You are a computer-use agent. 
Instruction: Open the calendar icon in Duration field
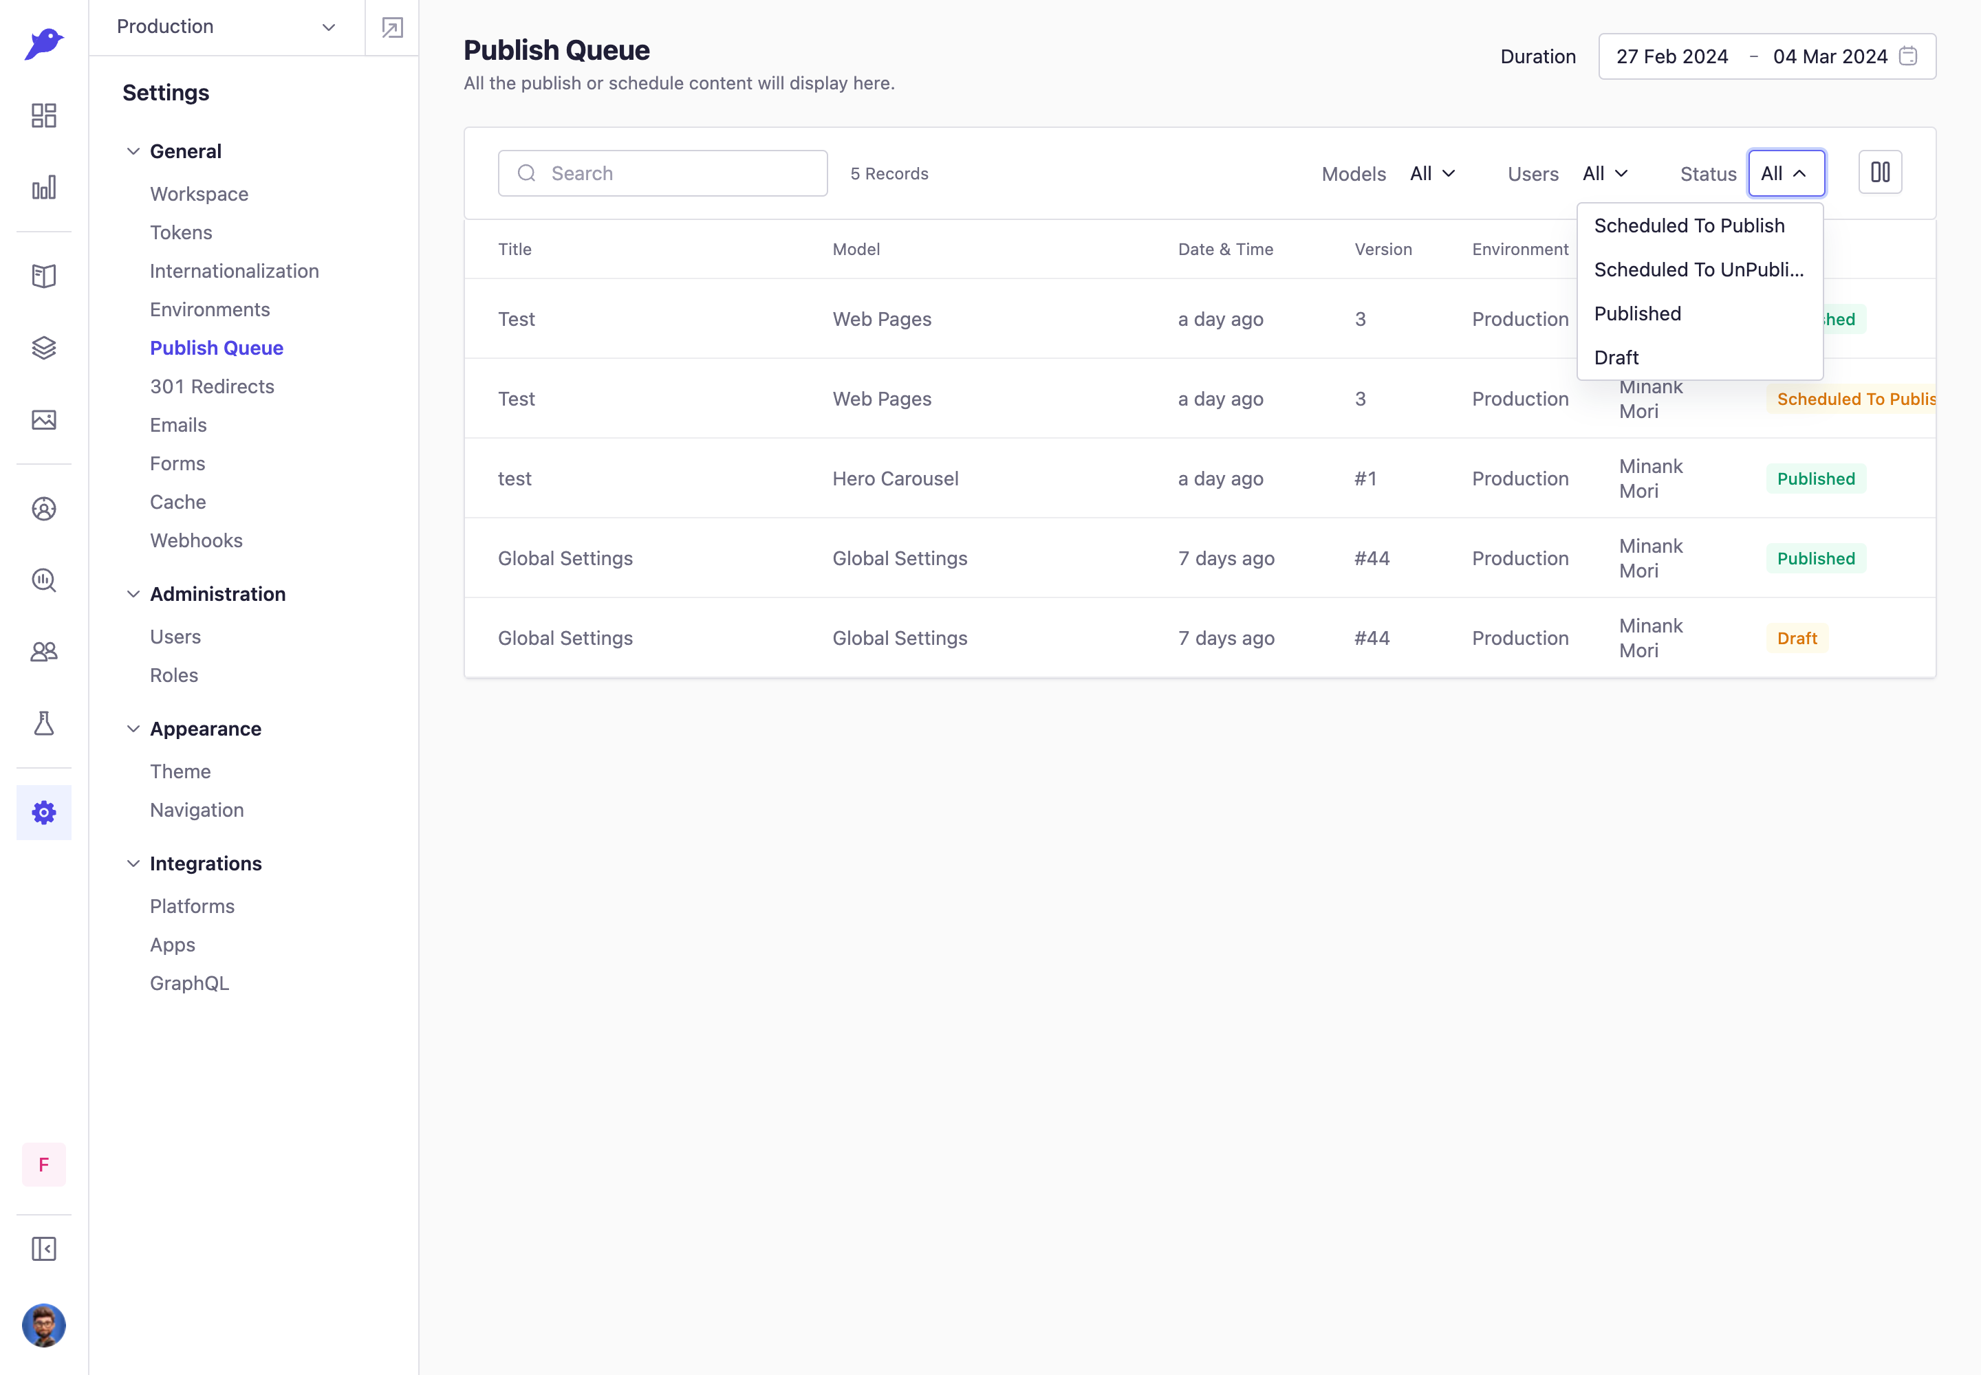(1909, 56)
